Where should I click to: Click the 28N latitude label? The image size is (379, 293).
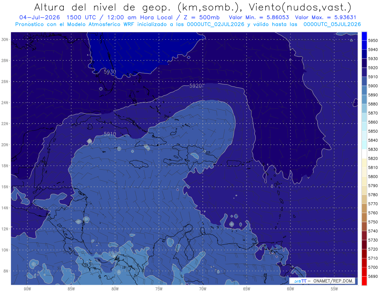coord(5,60)
